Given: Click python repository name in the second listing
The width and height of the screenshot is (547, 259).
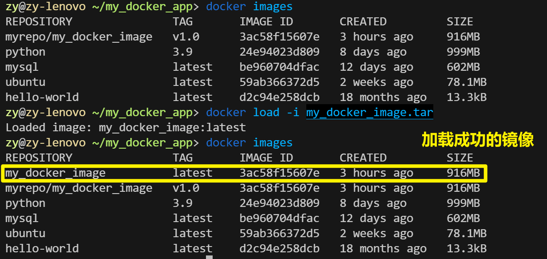Looking at the screenshot, I should tap(25, 203).
